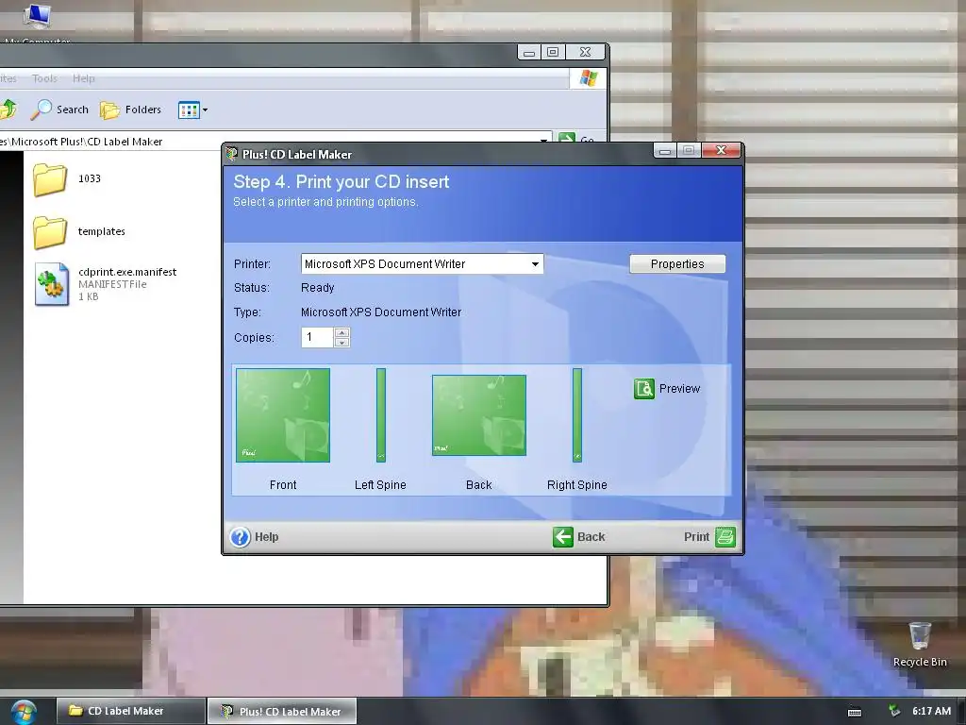Open the Help menu in Explorer

pos(84,78)
